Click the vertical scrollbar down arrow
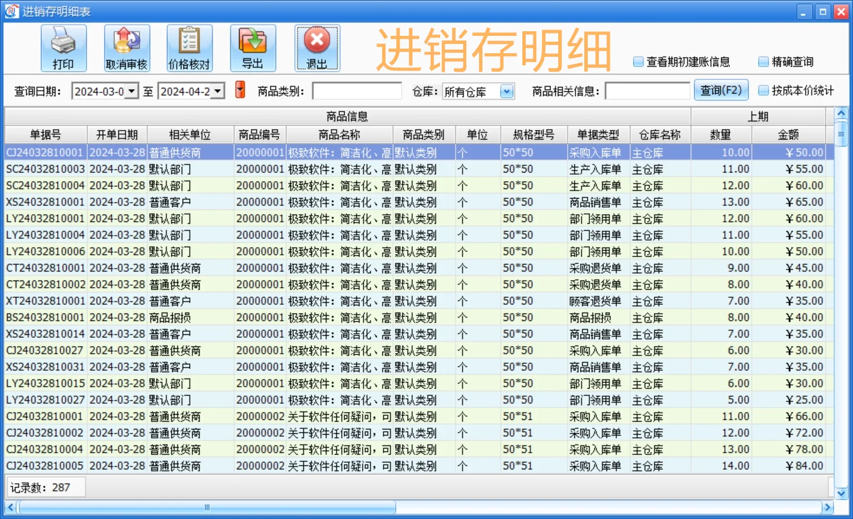This screenshot has height=519, width=853. click(841, 493)
